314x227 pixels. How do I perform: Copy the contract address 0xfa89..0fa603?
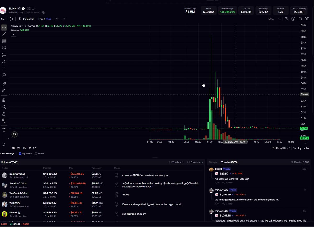tap(44, 13)
